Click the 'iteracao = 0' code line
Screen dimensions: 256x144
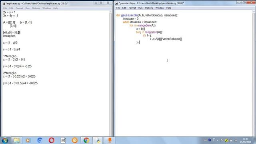(131, 19)
